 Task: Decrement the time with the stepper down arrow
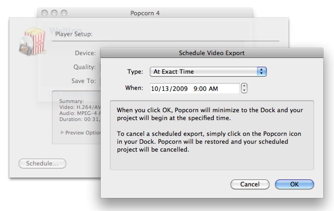[x=244, y=91]
